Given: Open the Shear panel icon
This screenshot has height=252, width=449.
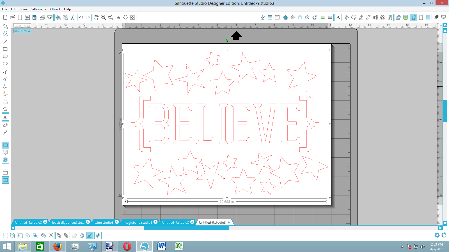Looking at the screenshot, I should click(368, 17).
